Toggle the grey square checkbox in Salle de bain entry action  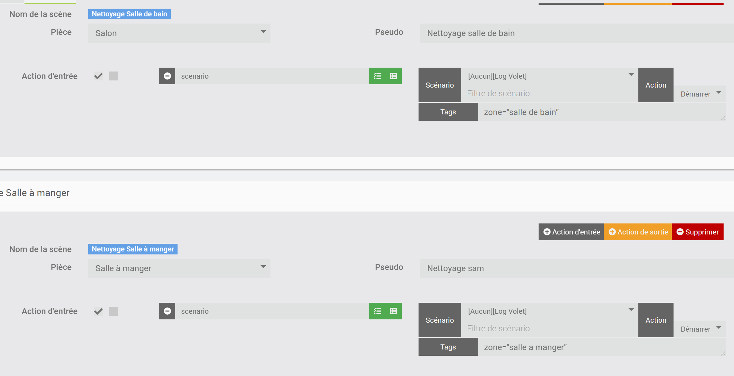[113, 76]
